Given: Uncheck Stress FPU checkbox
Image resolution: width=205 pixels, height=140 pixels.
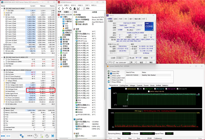Looking at the screenshot, I should (x=111, y=74).
